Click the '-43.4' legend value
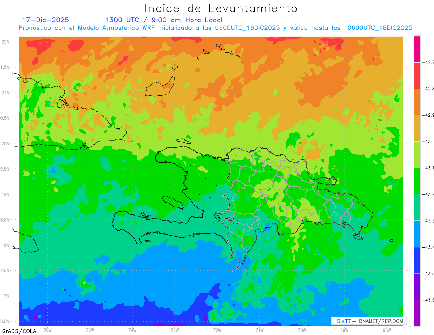The height and width of the screenshot is (335, 434). (x=428, y=247)
